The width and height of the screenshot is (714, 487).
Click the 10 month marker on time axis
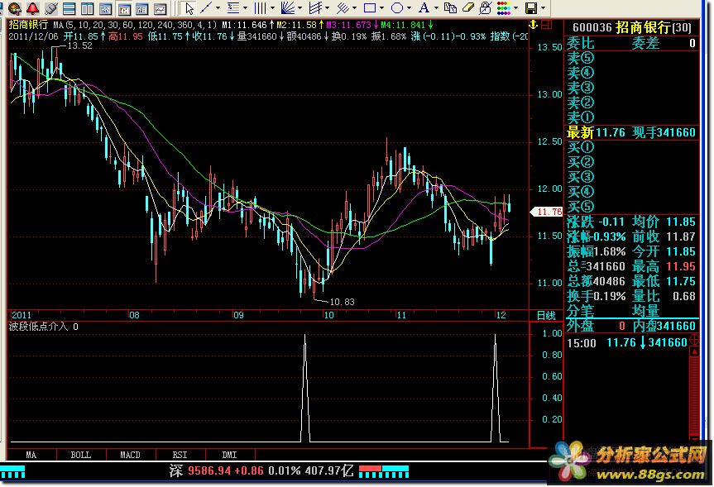(x=328, y=315)
